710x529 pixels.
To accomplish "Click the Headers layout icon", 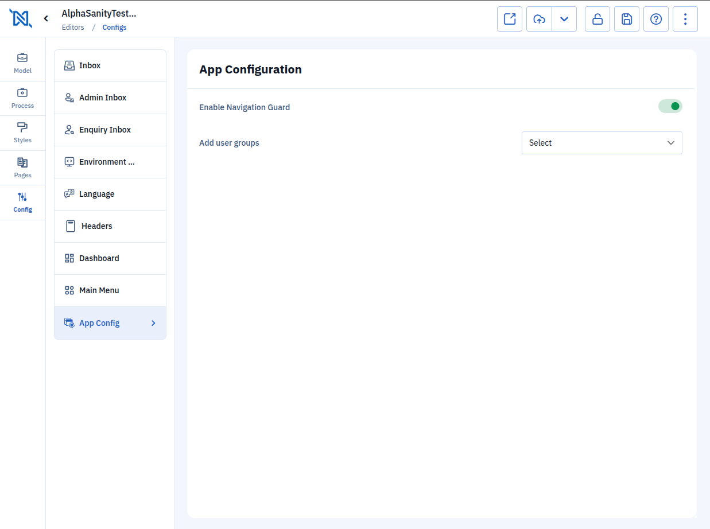I will [71, 226].
